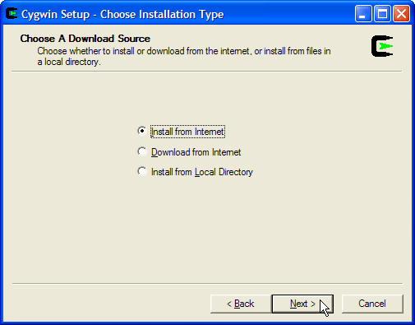The height and width of the screenshot is (325, 415).
Task: Go to the Next setup step
Action: point(302,304)
